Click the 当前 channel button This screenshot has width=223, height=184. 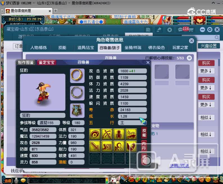[8, 181]
